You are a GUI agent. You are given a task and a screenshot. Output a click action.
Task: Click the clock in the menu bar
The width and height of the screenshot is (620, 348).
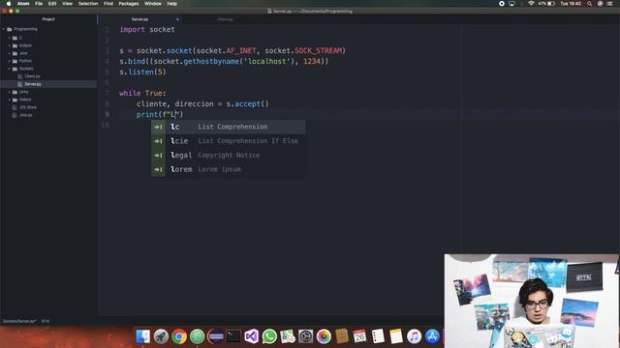point(571,4)
